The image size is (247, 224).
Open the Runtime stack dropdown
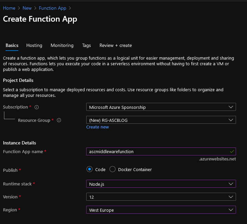click(161, 184)
